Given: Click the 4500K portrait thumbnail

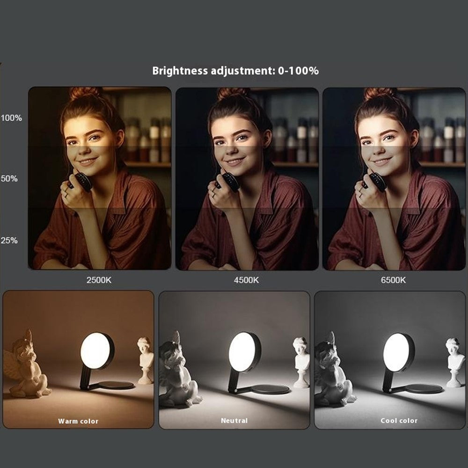Looking at the screenshot, I should 247,178.
